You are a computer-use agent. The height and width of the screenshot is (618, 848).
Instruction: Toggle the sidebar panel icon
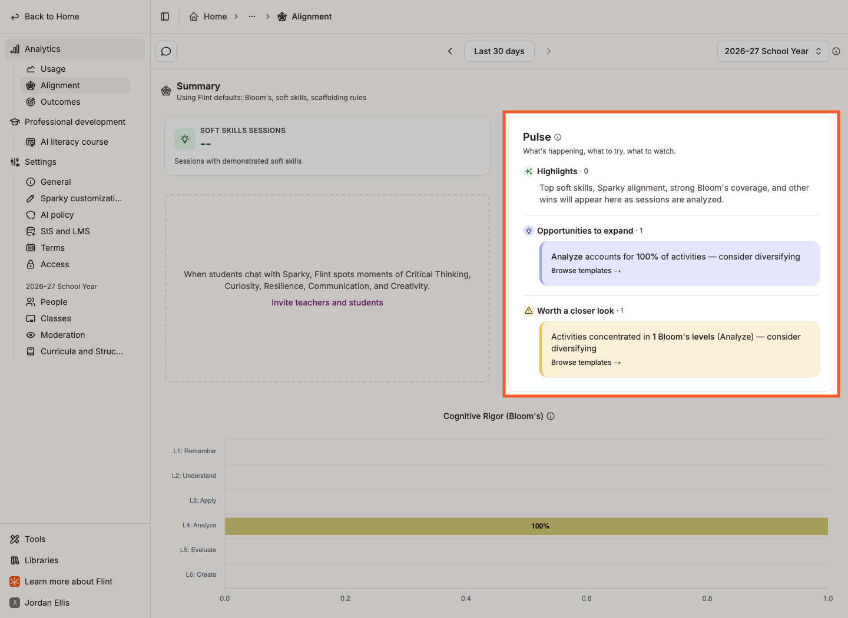(165, 16)
